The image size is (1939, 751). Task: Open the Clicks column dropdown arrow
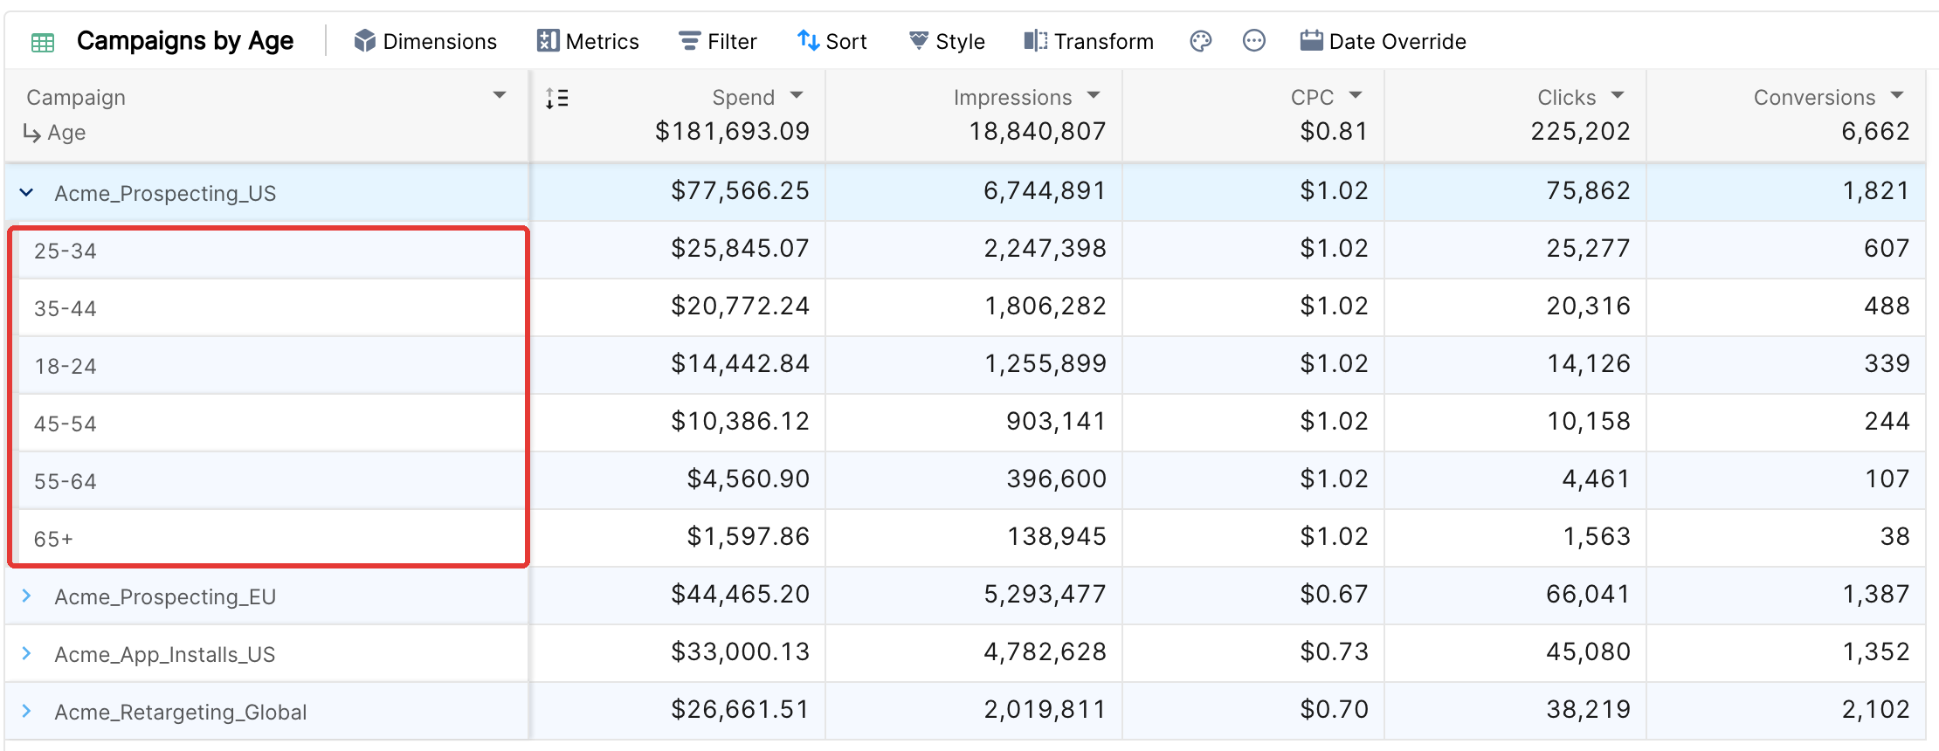pos(1618,95)
